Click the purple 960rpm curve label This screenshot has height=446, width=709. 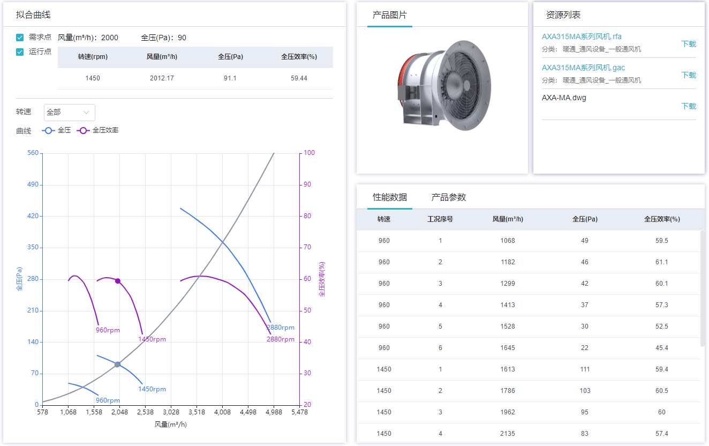pyautogui.click(x=108, y=330)
